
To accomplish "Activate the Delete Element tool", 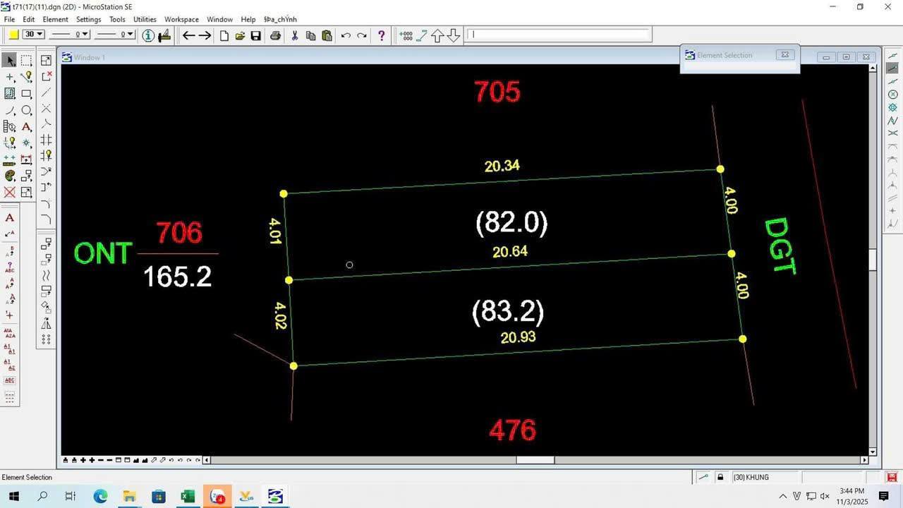I will (10, 192).
